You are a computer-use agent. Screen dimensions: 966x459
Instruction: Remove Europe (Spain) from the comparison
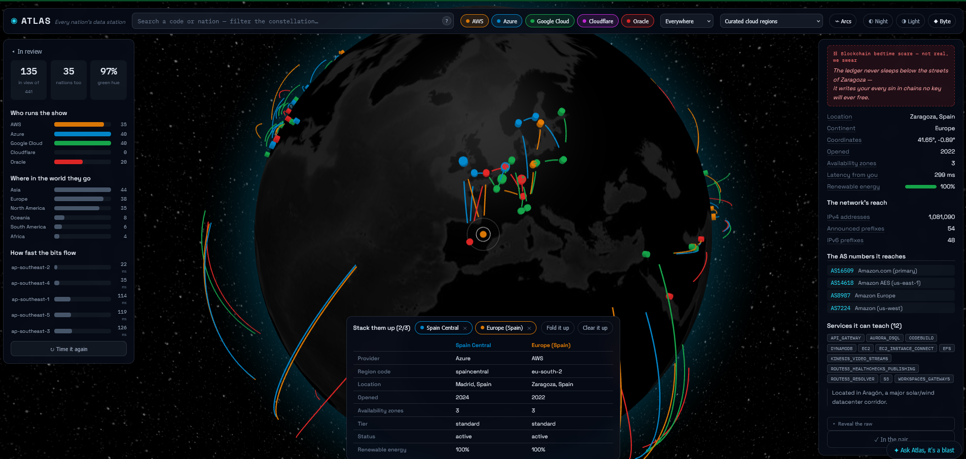click(529, 328)
